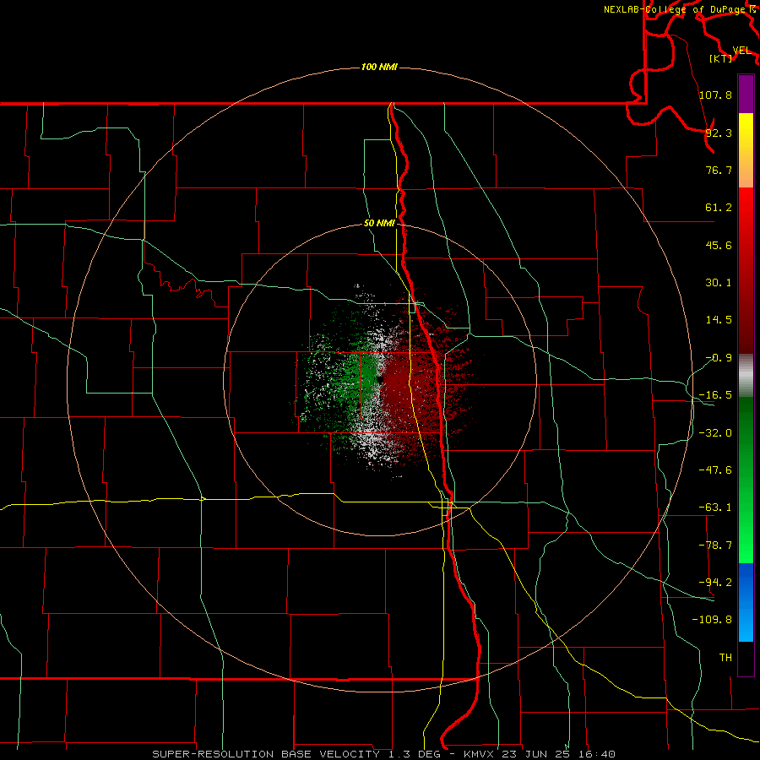The height and width of the screenshot is (760, 760).
Task: Pick the purple segment of the color bar
Action: (746, 94)
